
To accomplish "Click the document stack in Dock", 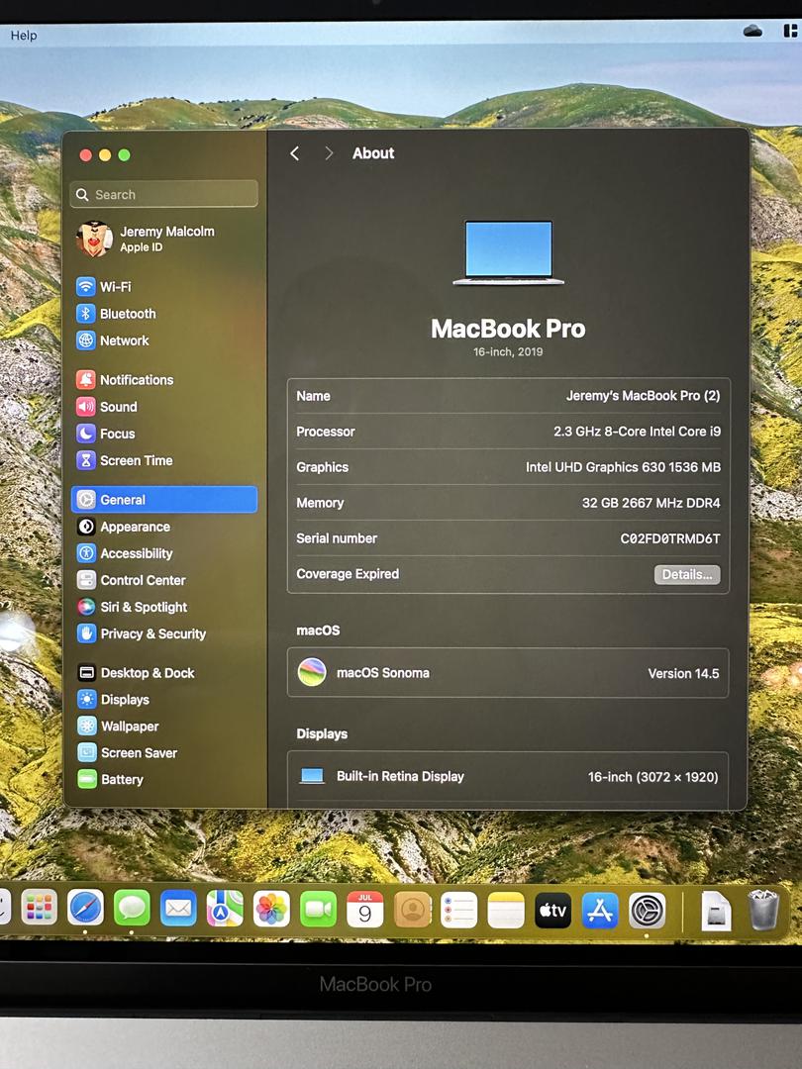I will click(716, 911).
